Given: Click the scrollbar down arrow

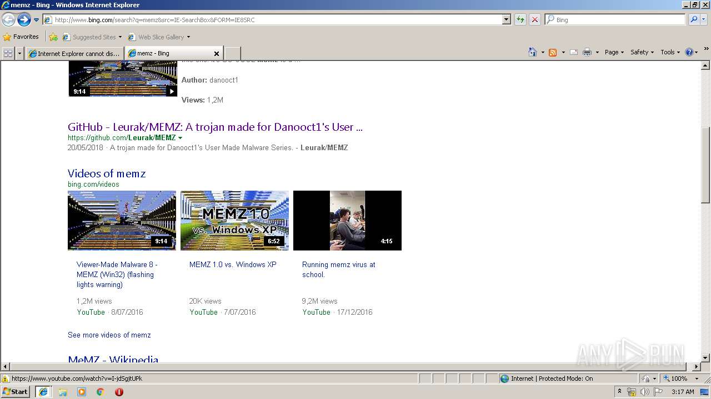Looking at the screenshot, I should (x=705, y=358).
